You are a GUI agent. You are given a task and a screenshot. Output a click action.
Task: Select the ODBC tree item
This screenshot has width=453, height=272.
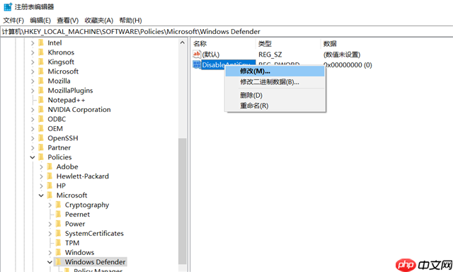pyautogui.click(x=57, y=119)
